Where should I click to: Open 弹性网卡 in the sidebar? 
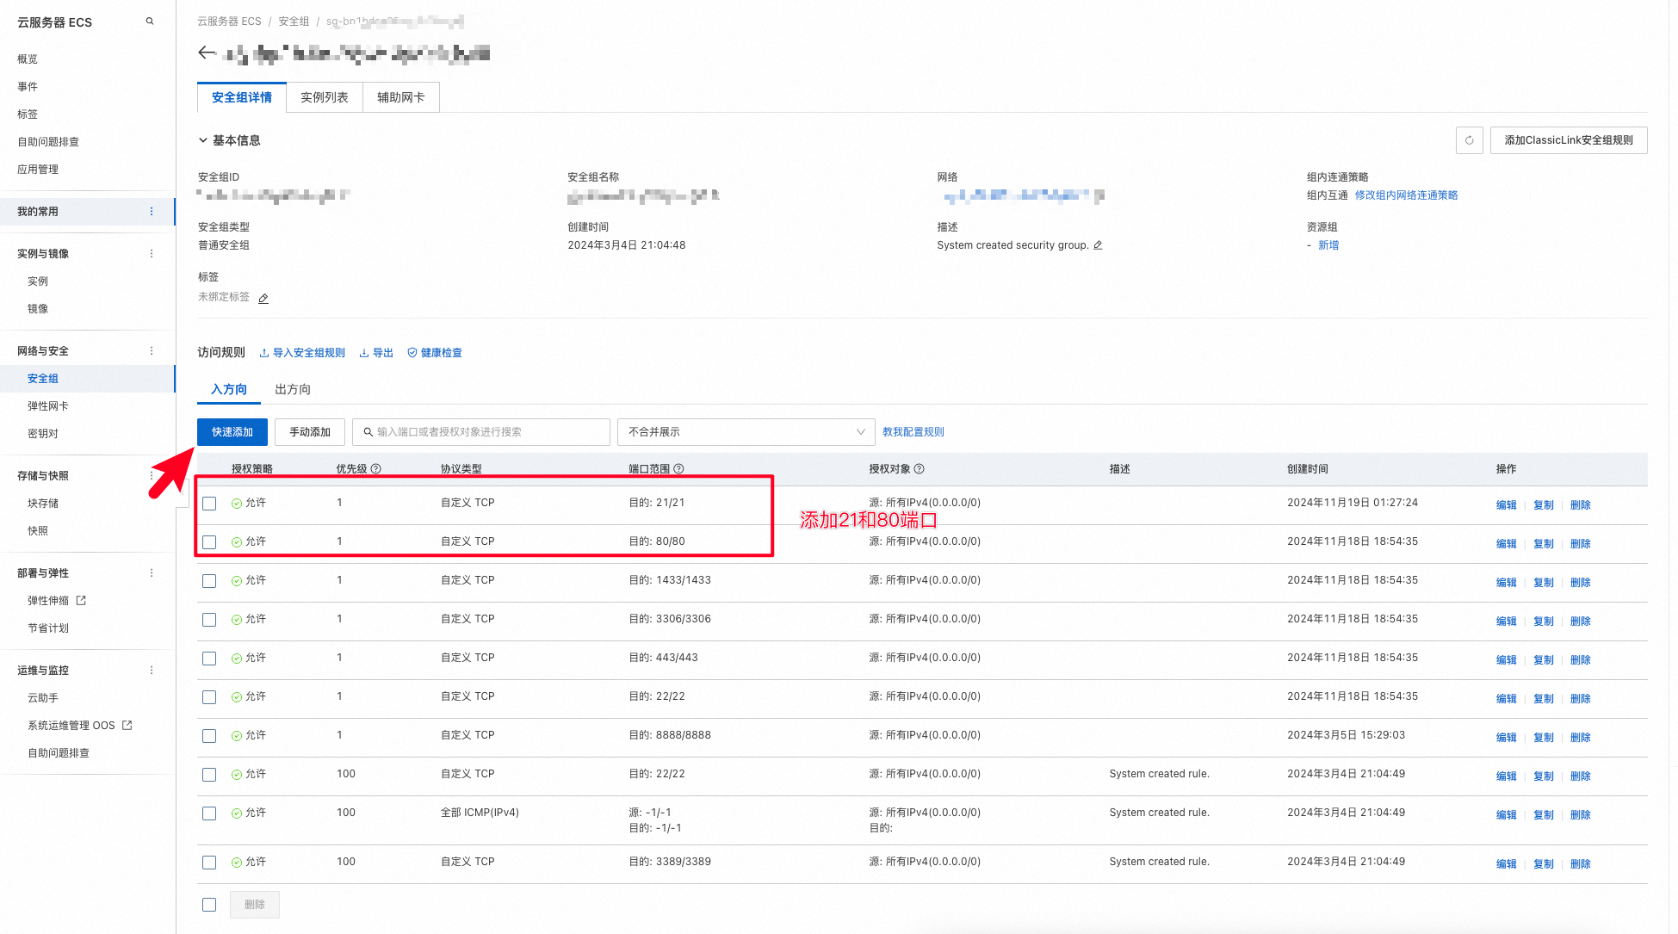(x=48, y=406)
